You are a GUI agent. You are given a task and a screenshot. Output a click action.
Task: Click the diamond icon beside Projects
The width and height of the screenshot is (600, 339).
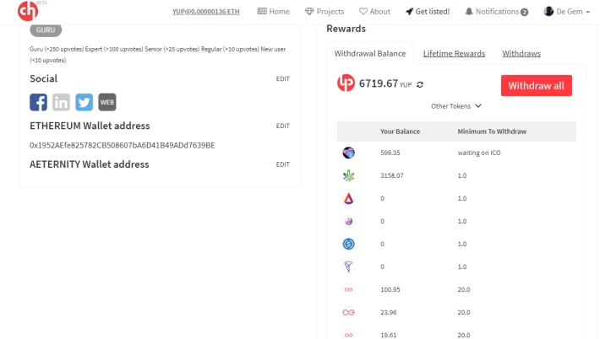[x=309, y=12]
